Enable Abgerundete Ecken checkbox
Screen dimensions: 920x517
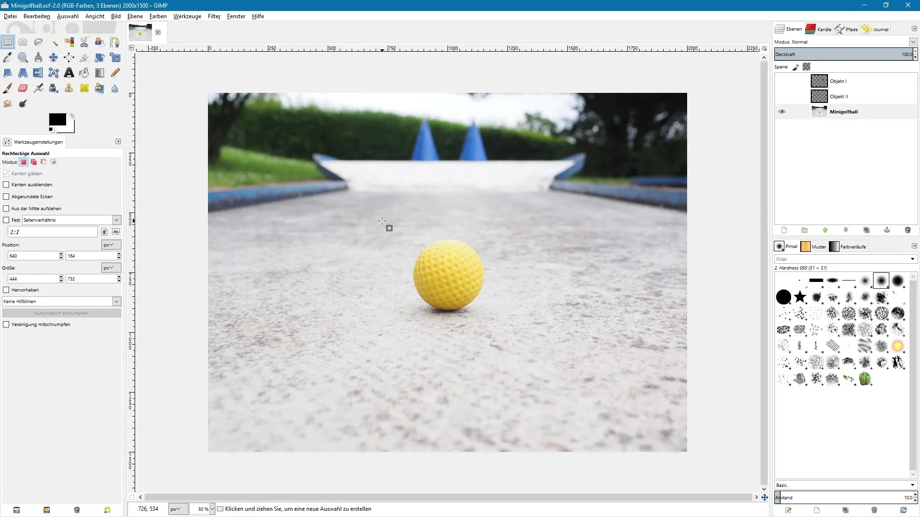point(6,197)
